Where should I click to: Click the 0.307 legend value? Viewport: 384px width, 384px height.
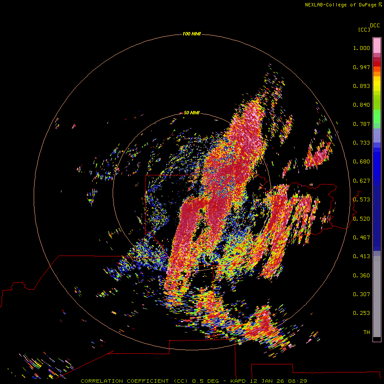[361, 294]
